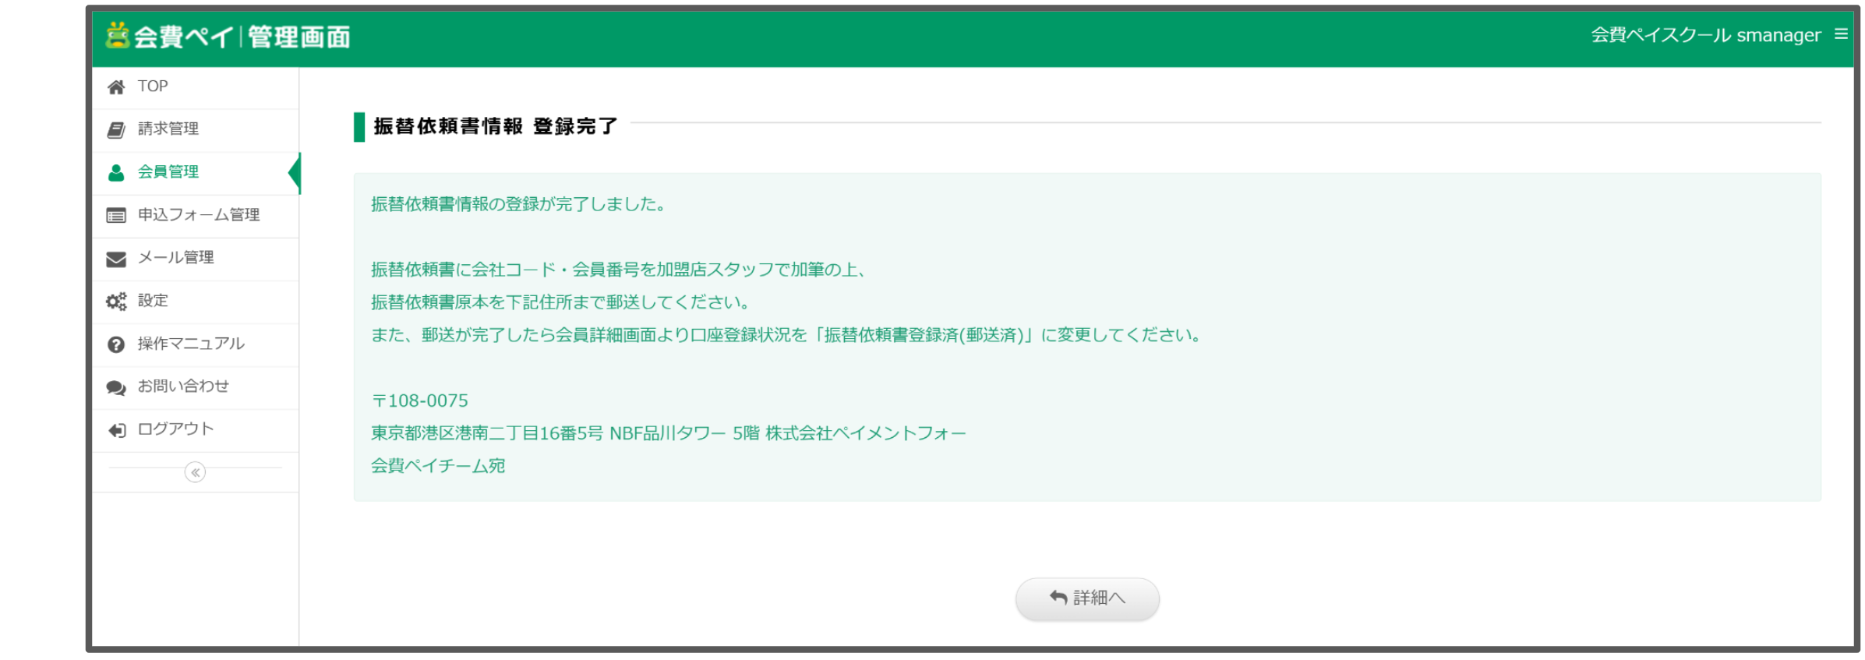
Task: Click the 振替依頼書情報の登録が完了しました message
Action: pos(517,204)
